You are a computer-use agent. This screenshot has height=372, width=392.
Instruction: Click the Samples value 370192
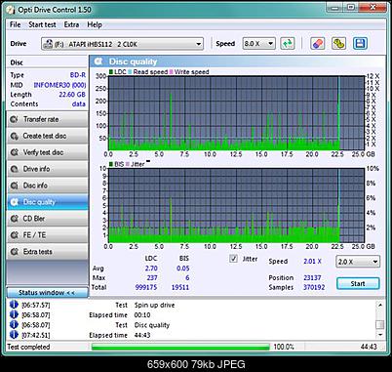point(314,287)
